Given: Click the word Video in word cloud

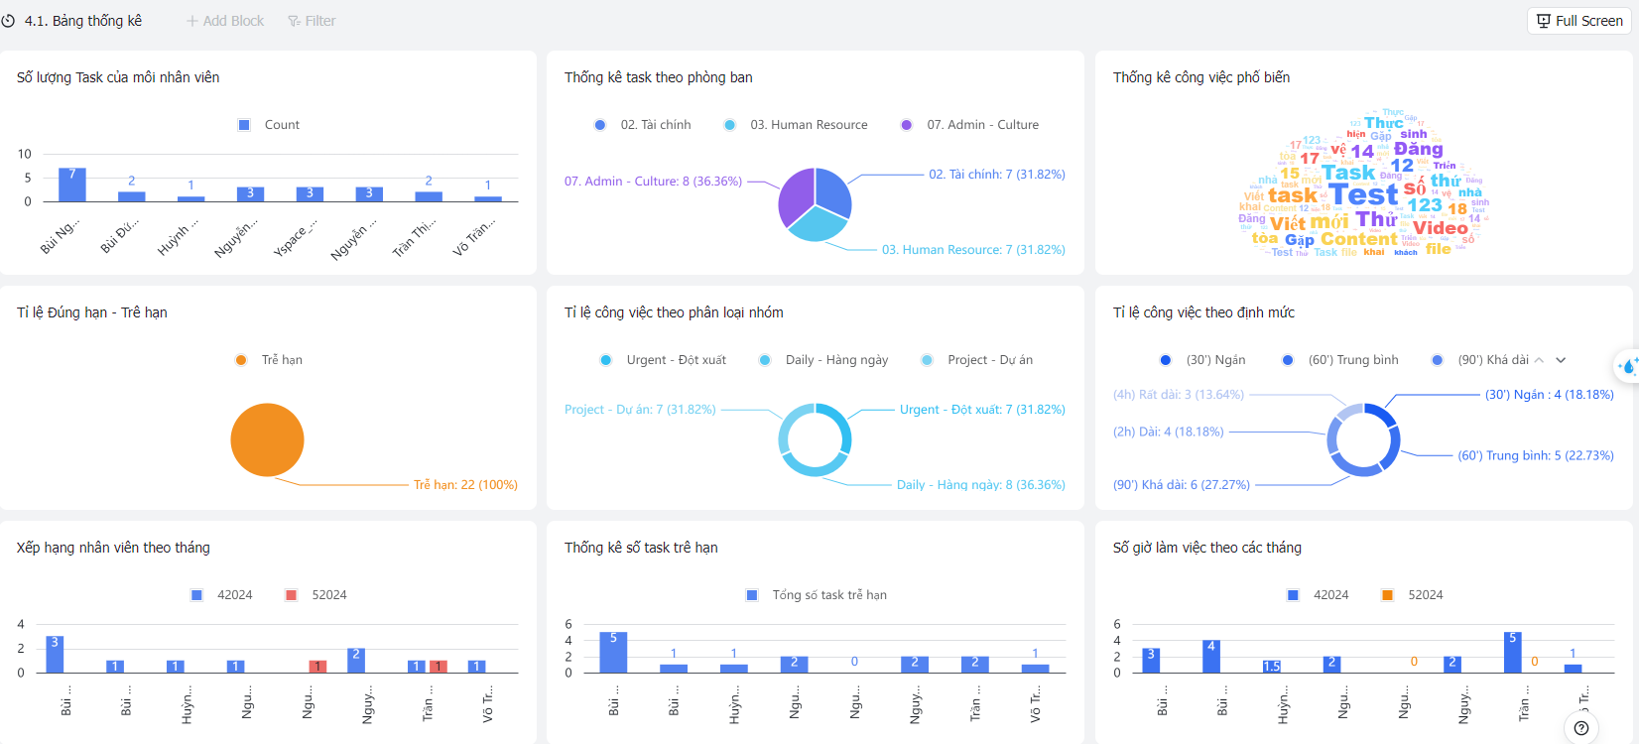Looking at the screenshot, I should [1440, 228].
